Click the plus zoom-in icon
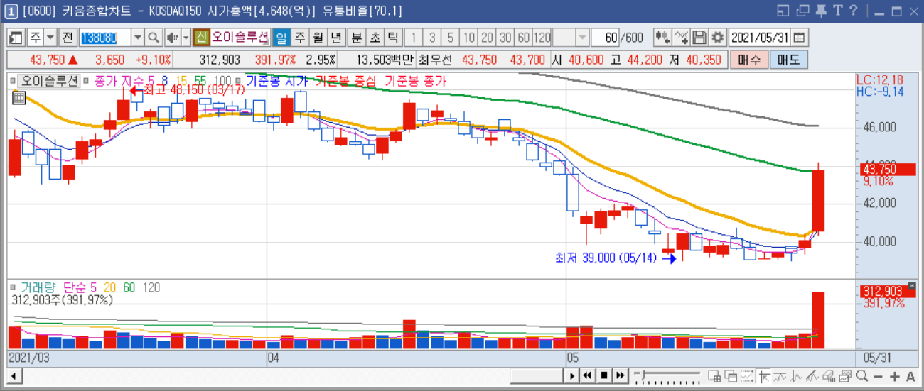 click(x=895, y=377)
